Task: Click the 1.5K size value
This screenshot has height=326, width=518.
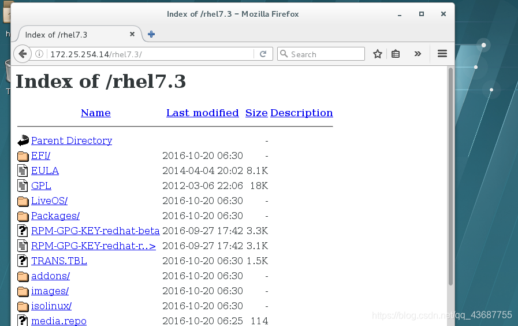Action: [x=258, y=261]
